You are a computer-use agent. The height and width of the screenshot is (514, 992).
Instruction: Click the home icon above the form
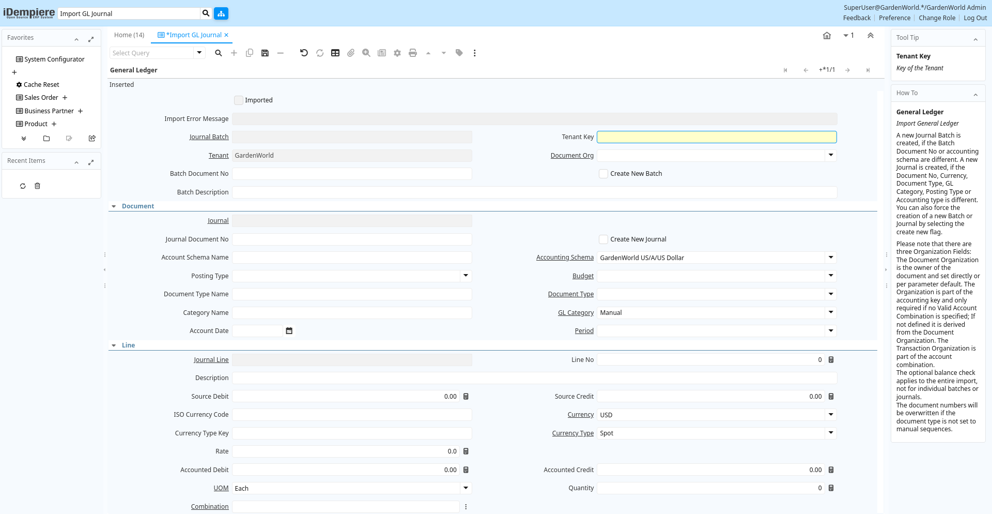click(x=827, y=36)
